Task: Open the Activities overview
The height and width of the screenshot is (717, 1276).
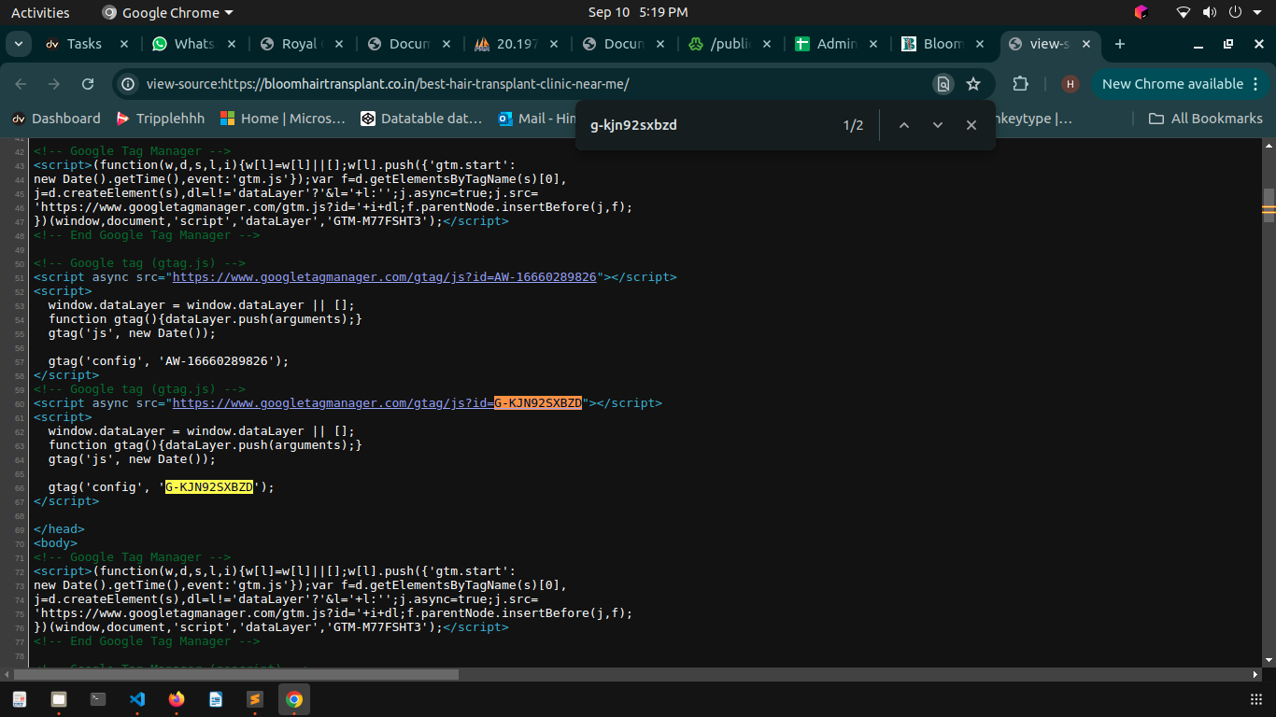Action: point(40,12)
